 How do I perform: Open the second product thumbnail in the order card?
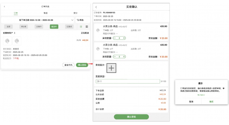point(17,41)
